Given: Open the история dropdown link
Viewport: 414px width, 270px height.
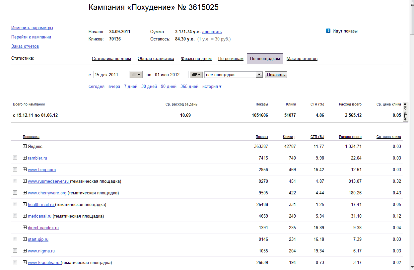Looking at the screenshot, I should [x=212, y=87].
